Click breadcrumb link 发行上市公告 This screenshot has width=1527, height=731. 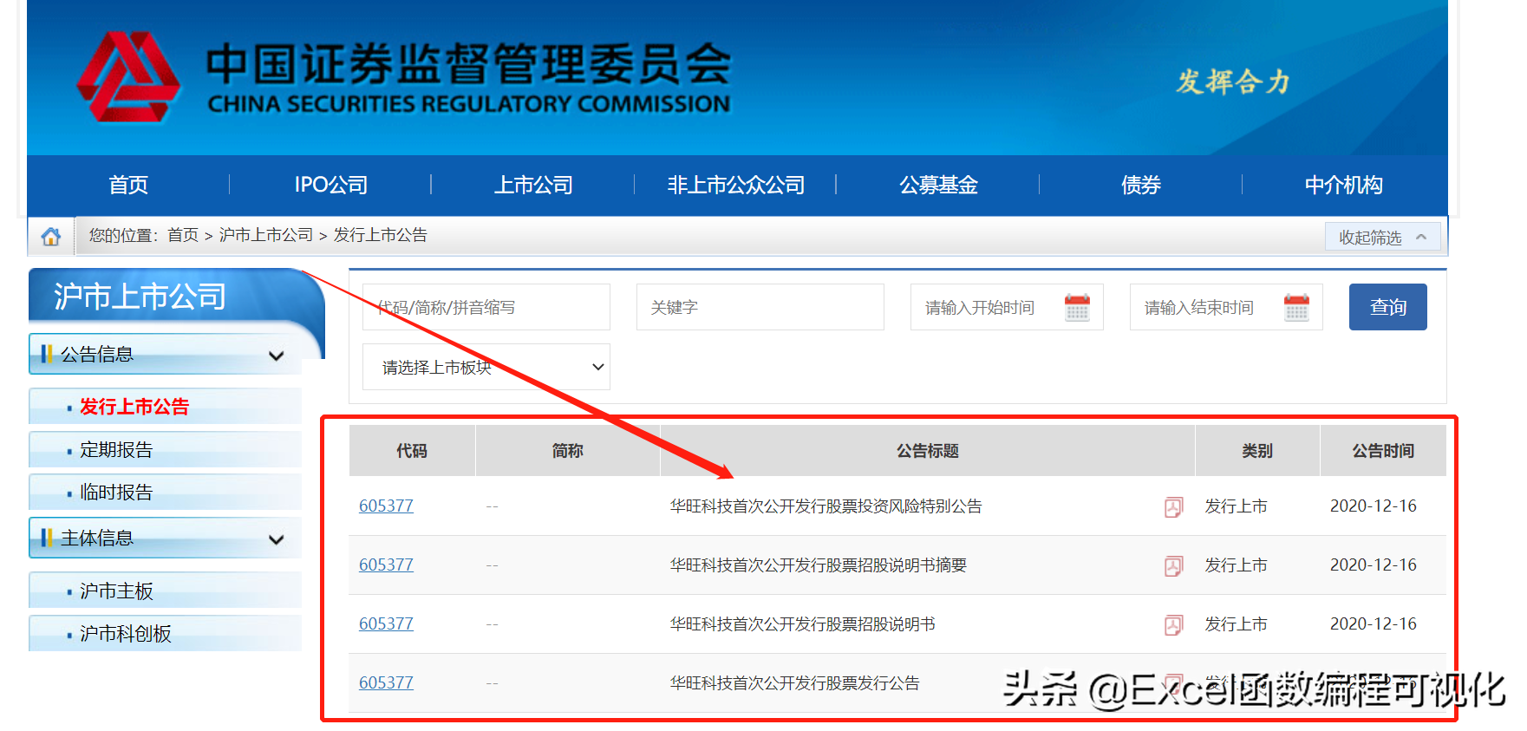pos(381,235)
